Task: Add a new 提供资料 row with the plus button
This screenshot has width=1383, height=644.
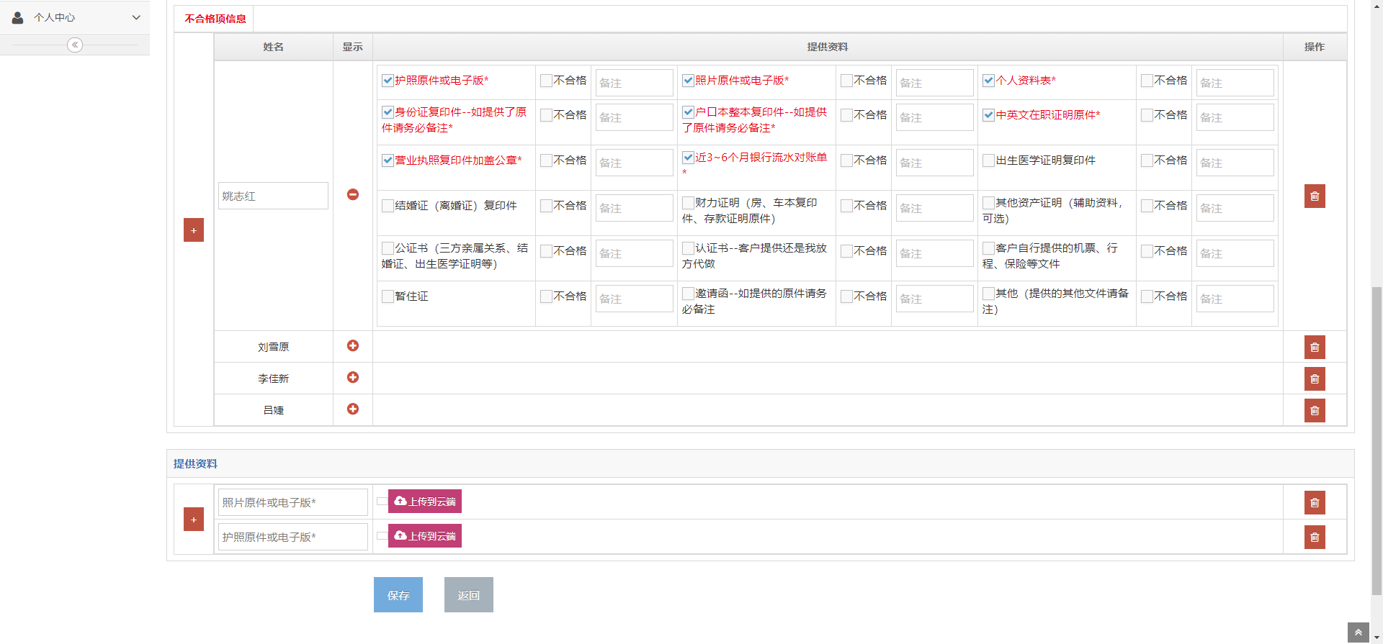Action: (194, 519)
